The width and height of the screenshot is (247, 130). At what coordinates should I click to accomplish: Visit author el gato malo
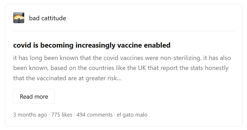[132, 114]
